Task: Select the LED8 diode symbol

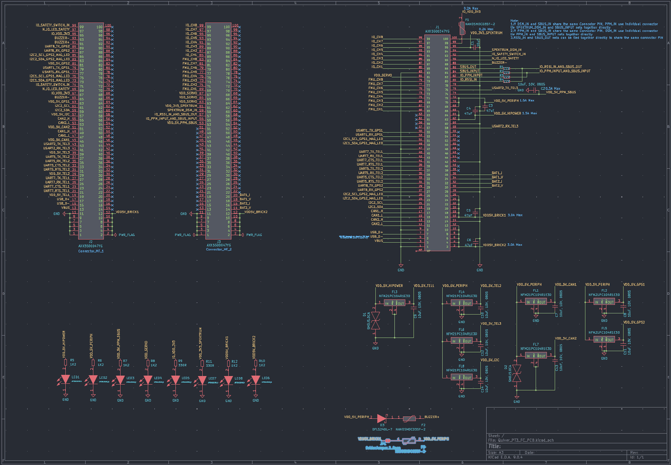Action: pos(229,380)
